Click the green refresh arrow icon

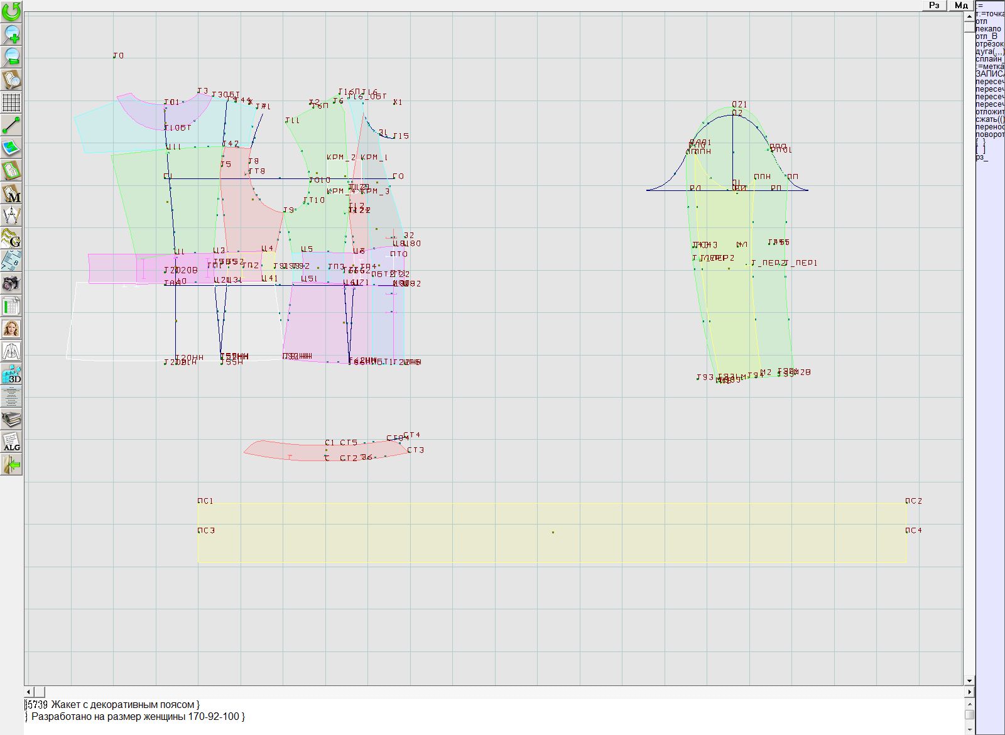[x=11, y=11]
